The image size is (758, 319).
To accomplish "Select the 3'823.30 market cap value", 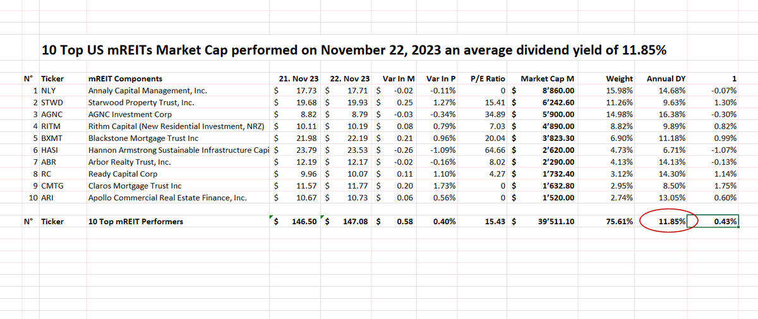I will click(x=558, y=138).
